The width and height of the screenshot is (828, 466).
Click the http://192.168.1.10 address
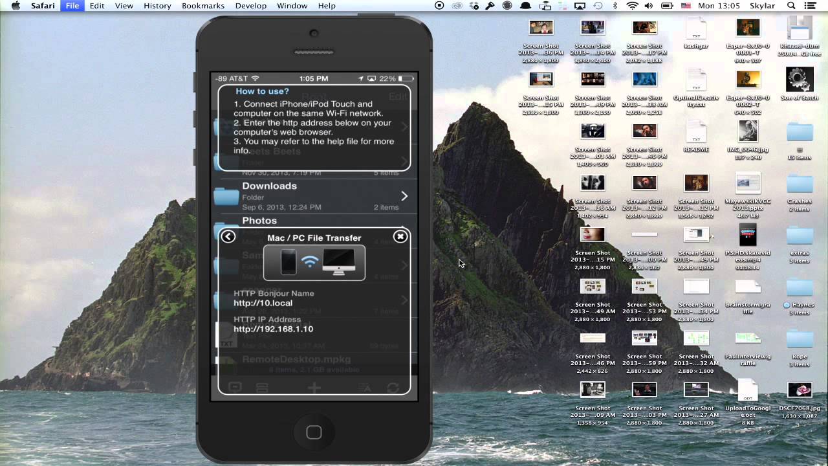click(273, 329)
